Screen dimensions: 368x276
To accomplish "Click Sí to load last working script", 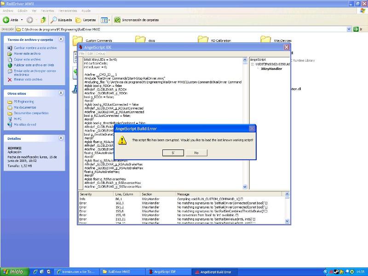I will pyautogui.click(x=173, y=152).
